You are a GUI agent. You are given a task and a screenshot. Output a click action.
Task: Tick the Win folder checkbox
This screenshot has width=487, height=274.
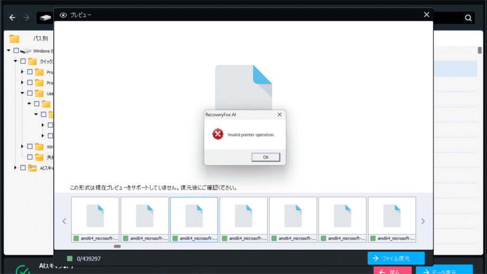coord(30,147)
